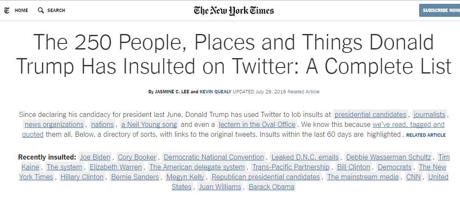
Task: Open Kevin Quealy author link
Action: click(x=216, y=92)
